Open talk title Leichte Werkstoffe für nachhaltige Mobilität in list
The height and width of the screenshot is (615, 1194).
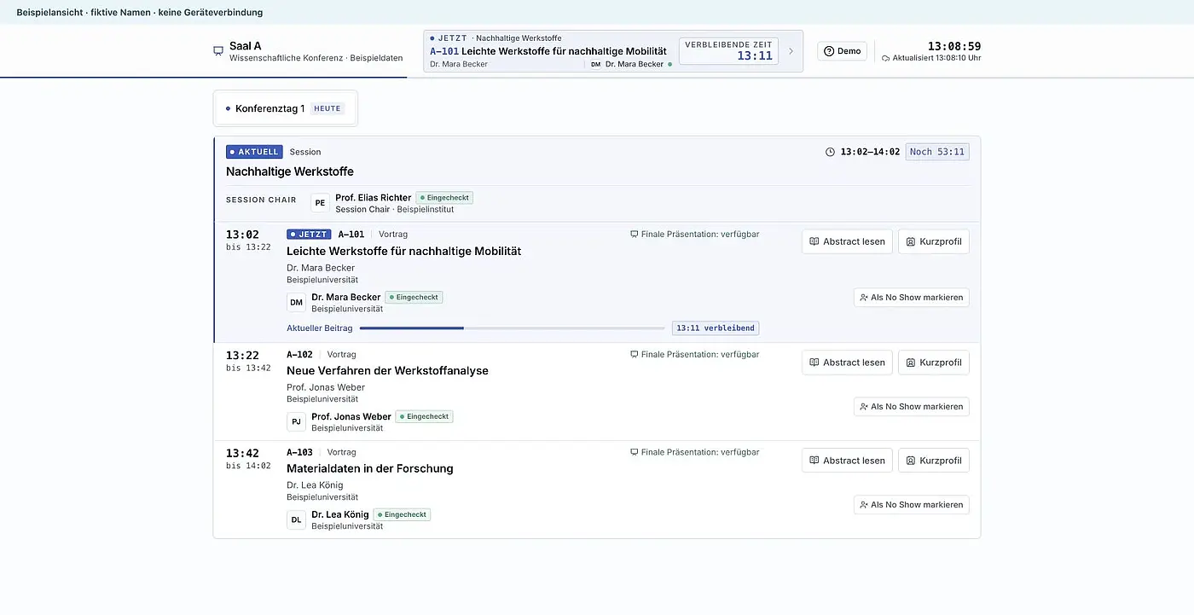(x=403, y=252)
